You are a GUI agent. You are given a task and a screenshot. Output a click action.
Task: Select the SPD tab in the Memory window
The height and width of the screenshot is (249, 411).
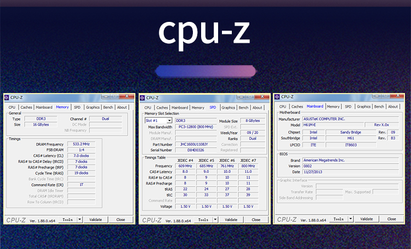(77, 107)
